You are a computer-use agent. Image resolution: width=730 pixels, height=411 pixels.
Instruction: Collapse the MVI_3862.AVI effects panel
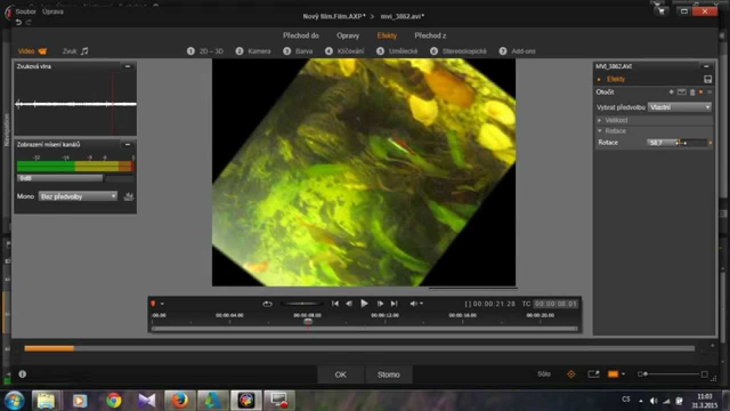[707, 66]
